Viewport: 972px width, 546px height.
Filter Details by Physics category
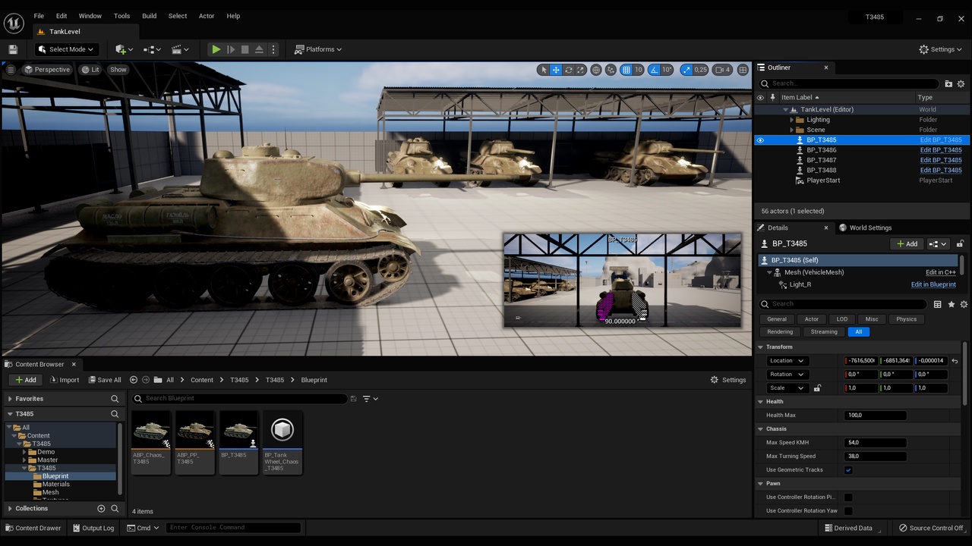(x=906, y=319)
